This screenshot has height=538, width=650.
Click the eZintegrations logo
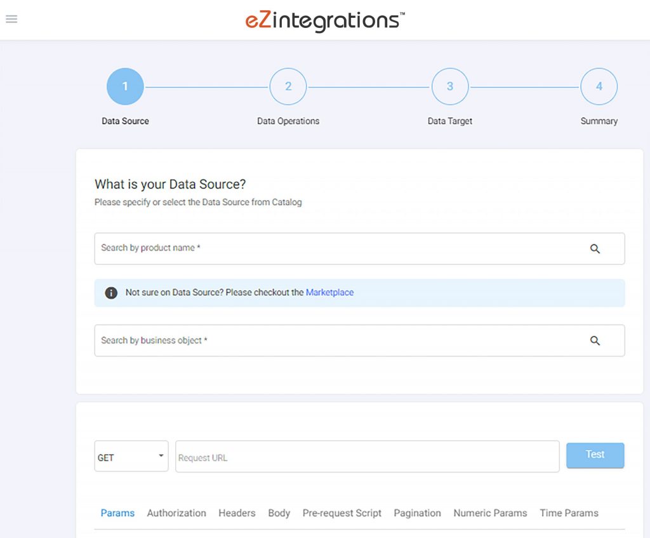[325, 20]
